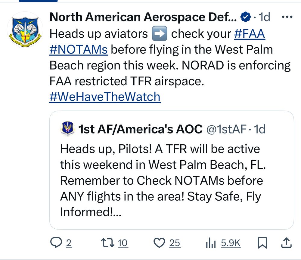Tap the share upload icon
The image size is (301, 260).
pos(287,243)
